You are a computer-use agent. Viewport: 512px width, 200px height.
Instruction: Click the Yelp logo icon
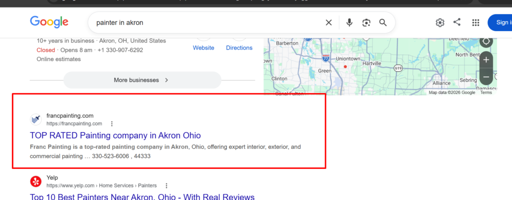[35, 181]
